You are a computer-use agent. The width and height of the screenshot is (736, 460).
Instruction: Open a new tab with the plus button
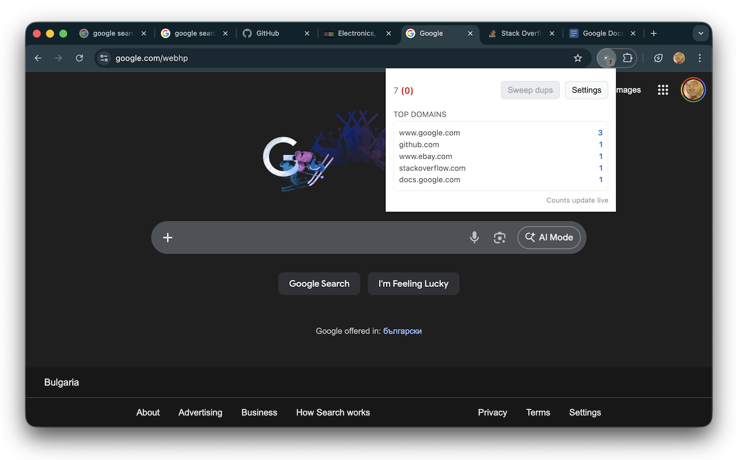pos(654,33)
